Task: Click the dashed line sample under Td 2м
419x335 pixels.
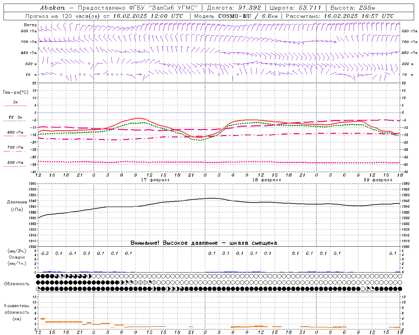Action: coord(14,121)
